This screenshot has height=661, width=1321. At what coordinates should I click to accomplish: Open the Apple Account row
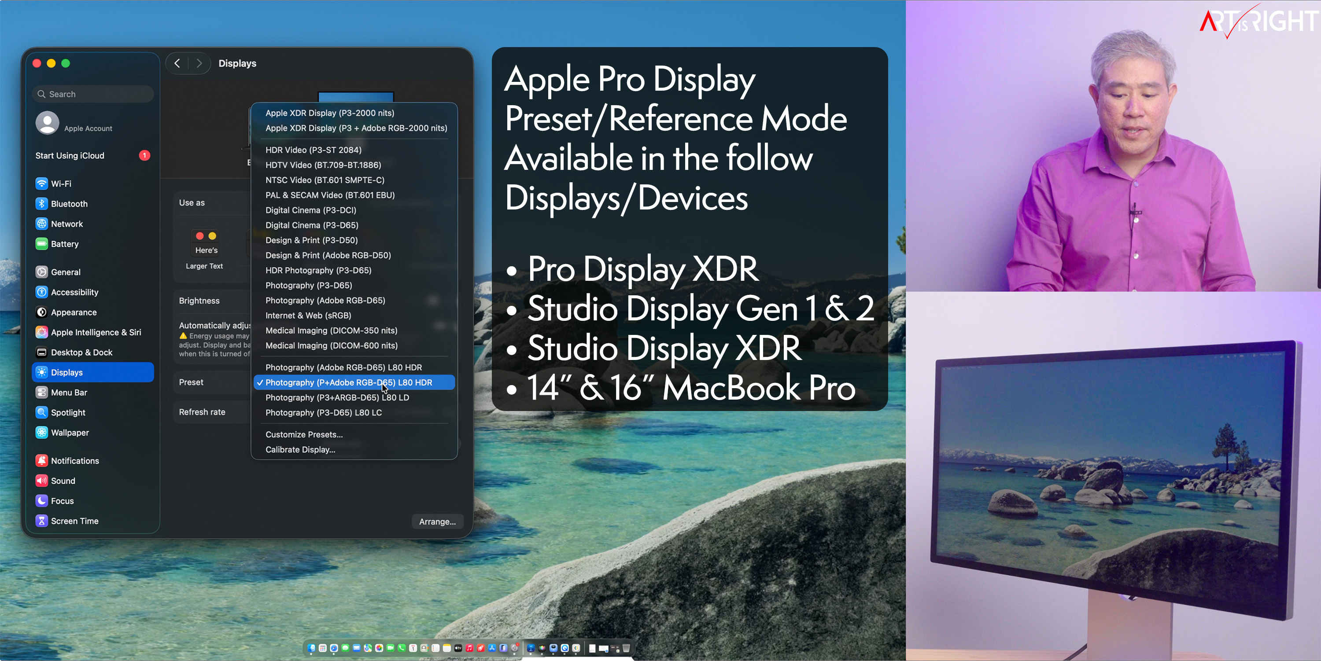(x=92, y=124)
